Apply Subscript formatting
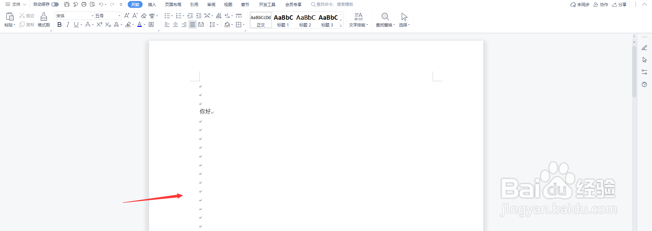The image size is (652, 231). tap(108, 24)
